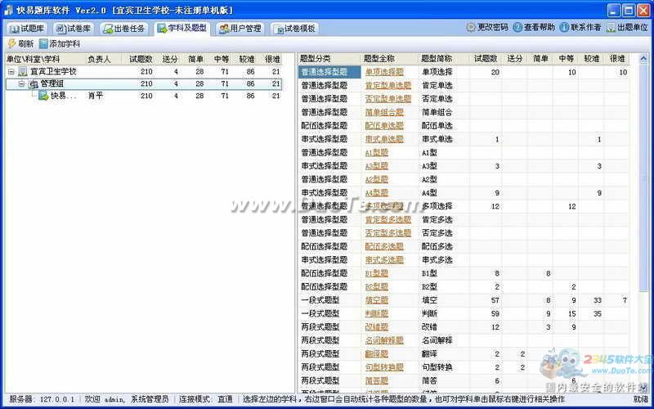Sort by the 试题数 column header in right table
Image resolution: width=654 pixels, height=409 pixels.
[486, 59]
